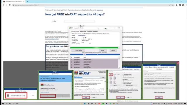The width and height of the screenshot is (187, 105).
Task: Open the Step 1 instruction thumbnail
Action: [x=20, y=94]
